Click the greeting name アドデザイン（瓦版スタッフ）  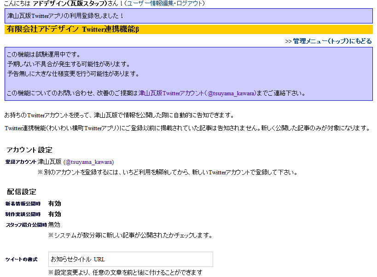coord(70,3)
